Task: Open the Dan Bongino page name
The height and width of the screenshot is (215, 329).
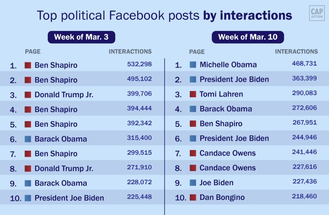Action: (x=222, y=198)
